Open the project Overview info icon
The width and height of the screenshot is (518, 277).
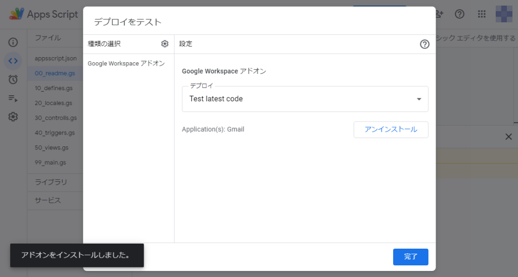(13, 43)
